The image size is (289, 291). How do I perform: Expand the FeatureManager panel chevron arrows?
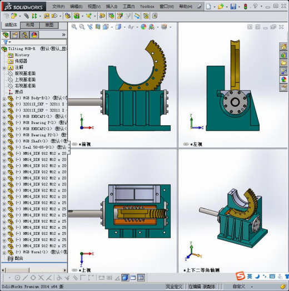[63, 34]
